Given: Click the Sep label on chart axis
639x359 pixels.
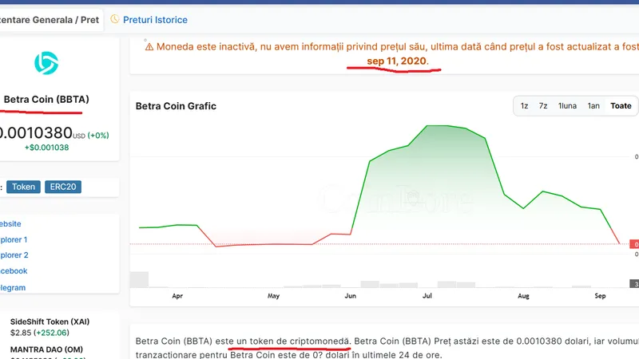Looking at the screenshot, I should (600, 296).
